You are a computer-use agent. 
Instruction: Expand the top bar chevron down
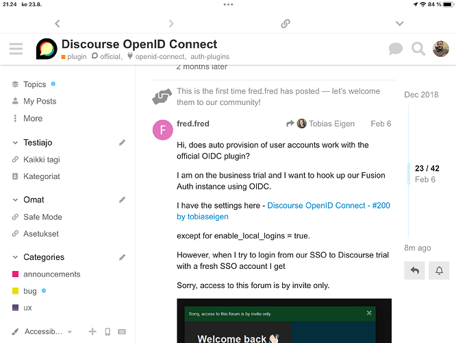(400, 23)
